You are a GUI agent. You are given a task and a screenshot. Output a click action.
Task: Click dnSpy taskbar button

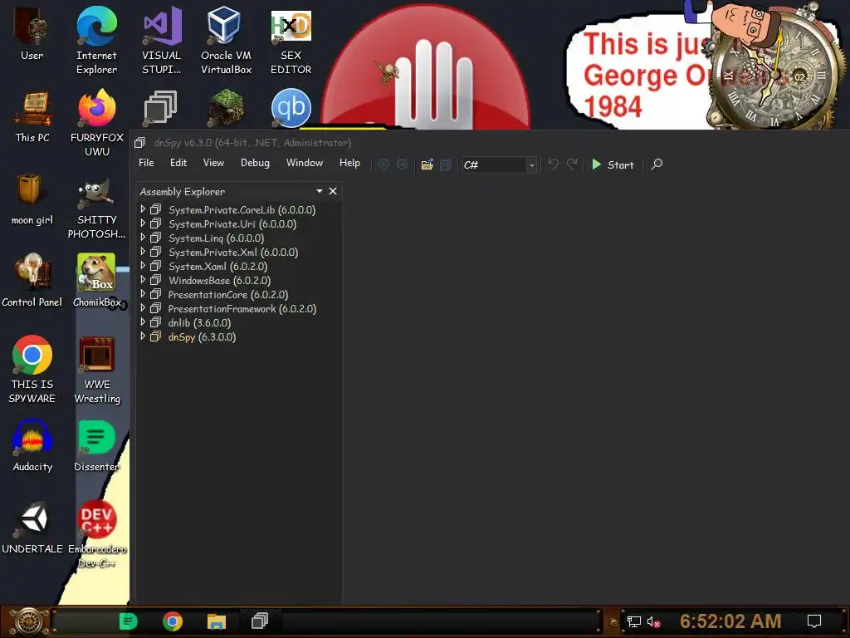click(260, 621)
